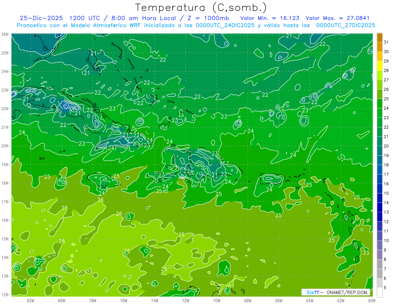Click the '5' colorbar label
This screenshot has height=305, width=395.
pos(385,288)
